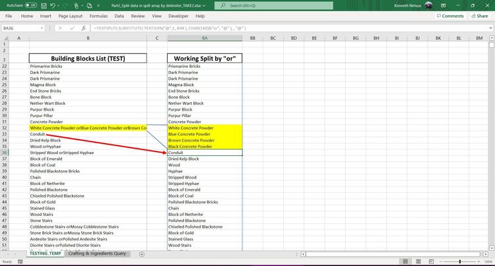495x266 pixels.
Task: Select "Diorite Stairs orPolished Diorite Stairs" cell
Action: pyautogui.click(x=88, y=245)
